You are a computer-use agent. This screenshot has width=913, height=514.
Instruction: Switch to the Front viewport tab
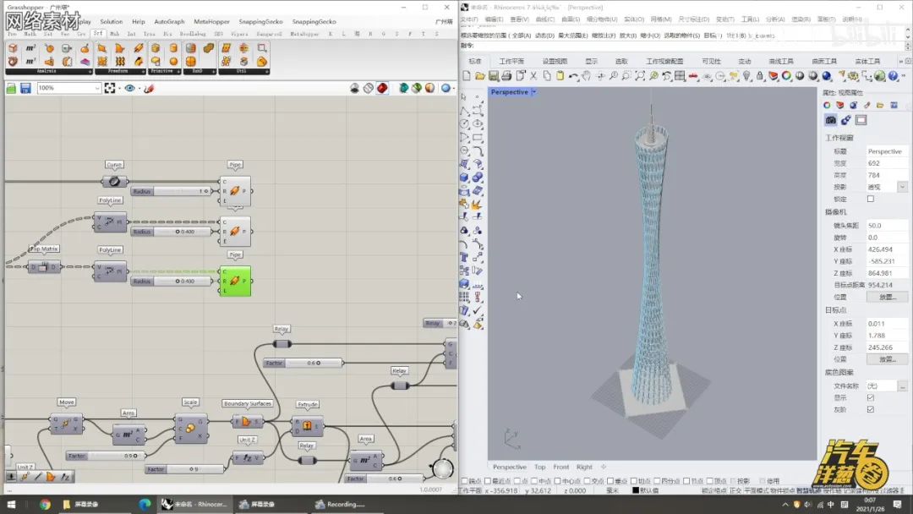point(560,467)
